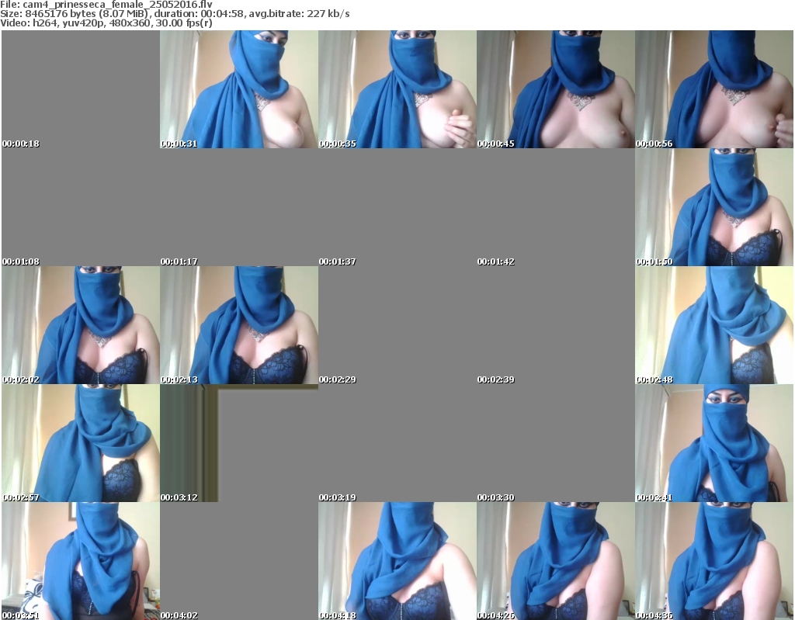Screen dimensions: 795x620
Task: Select the thumbnail stamped 00:01:50
Action: (x=714, y=207)
